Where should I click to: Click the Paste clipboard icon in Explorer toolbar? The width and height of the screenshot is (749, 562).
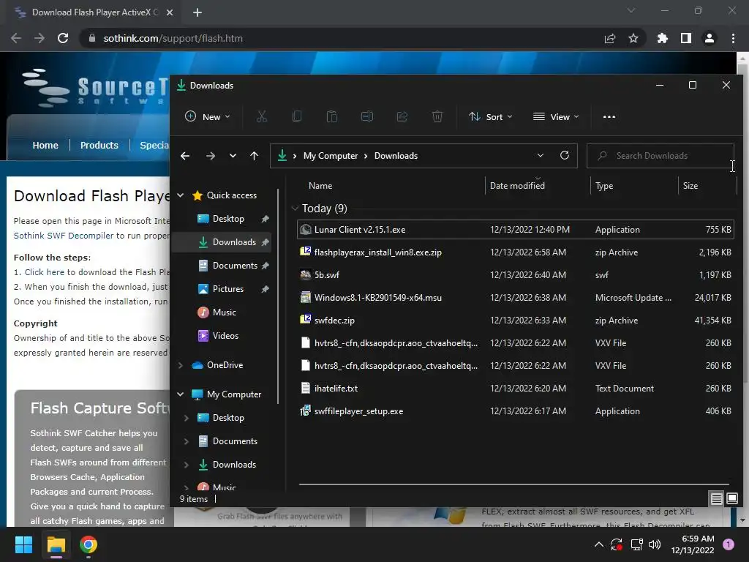pyautogui.click(x=331, y=116)
